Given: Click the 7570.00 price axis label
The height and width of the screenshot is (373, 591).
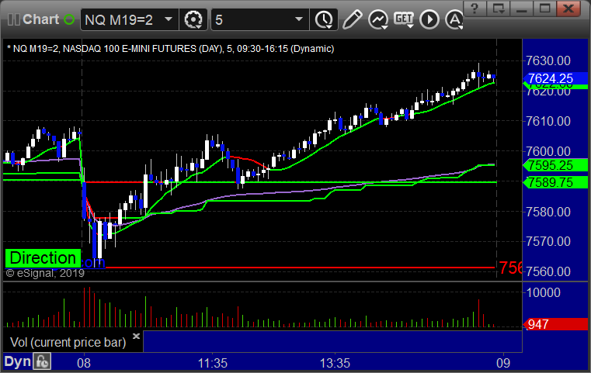Looking at the screenshot, I should tap(548, 241).
